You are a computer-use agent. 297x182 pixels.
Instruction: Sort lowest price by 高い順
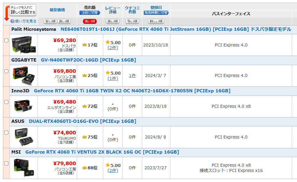coord(64,21)
